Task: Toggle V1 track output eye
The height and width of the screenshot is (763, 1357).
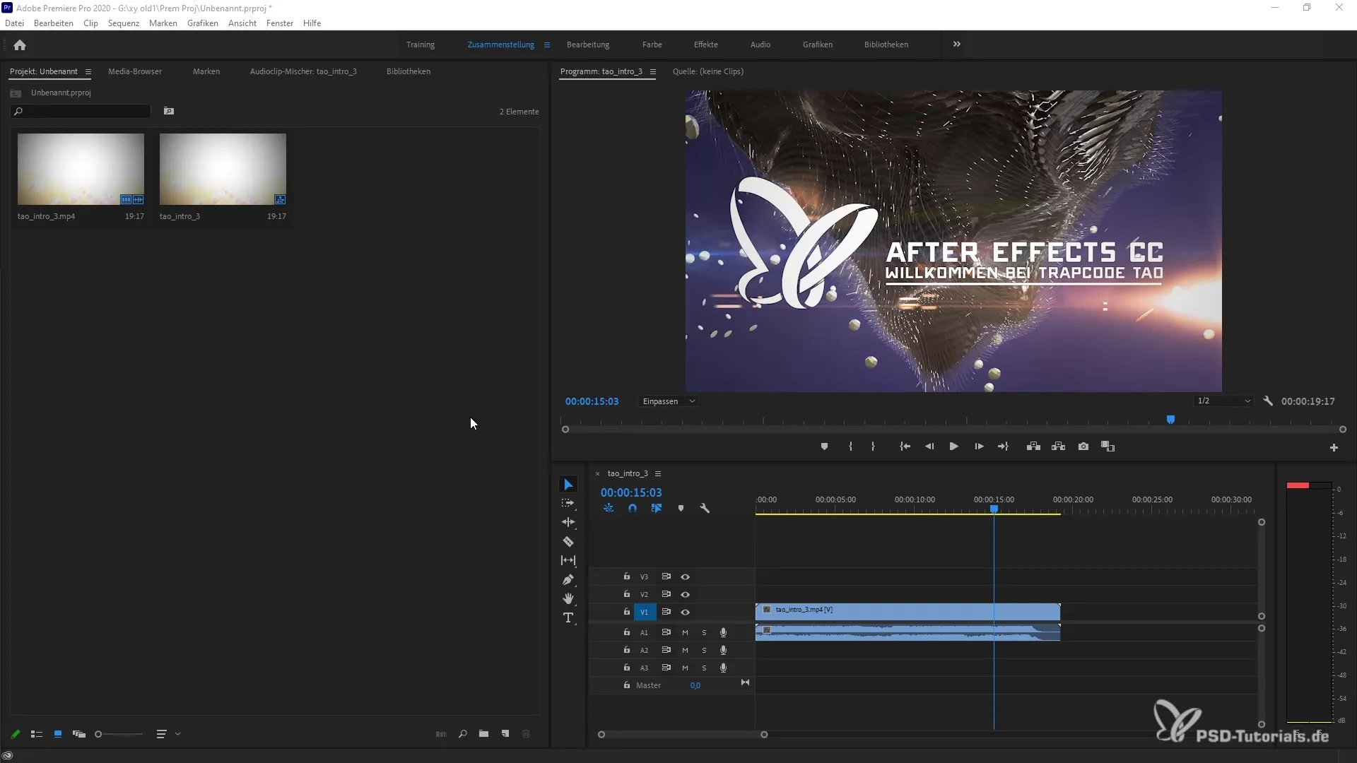Action: click(685, 613)
